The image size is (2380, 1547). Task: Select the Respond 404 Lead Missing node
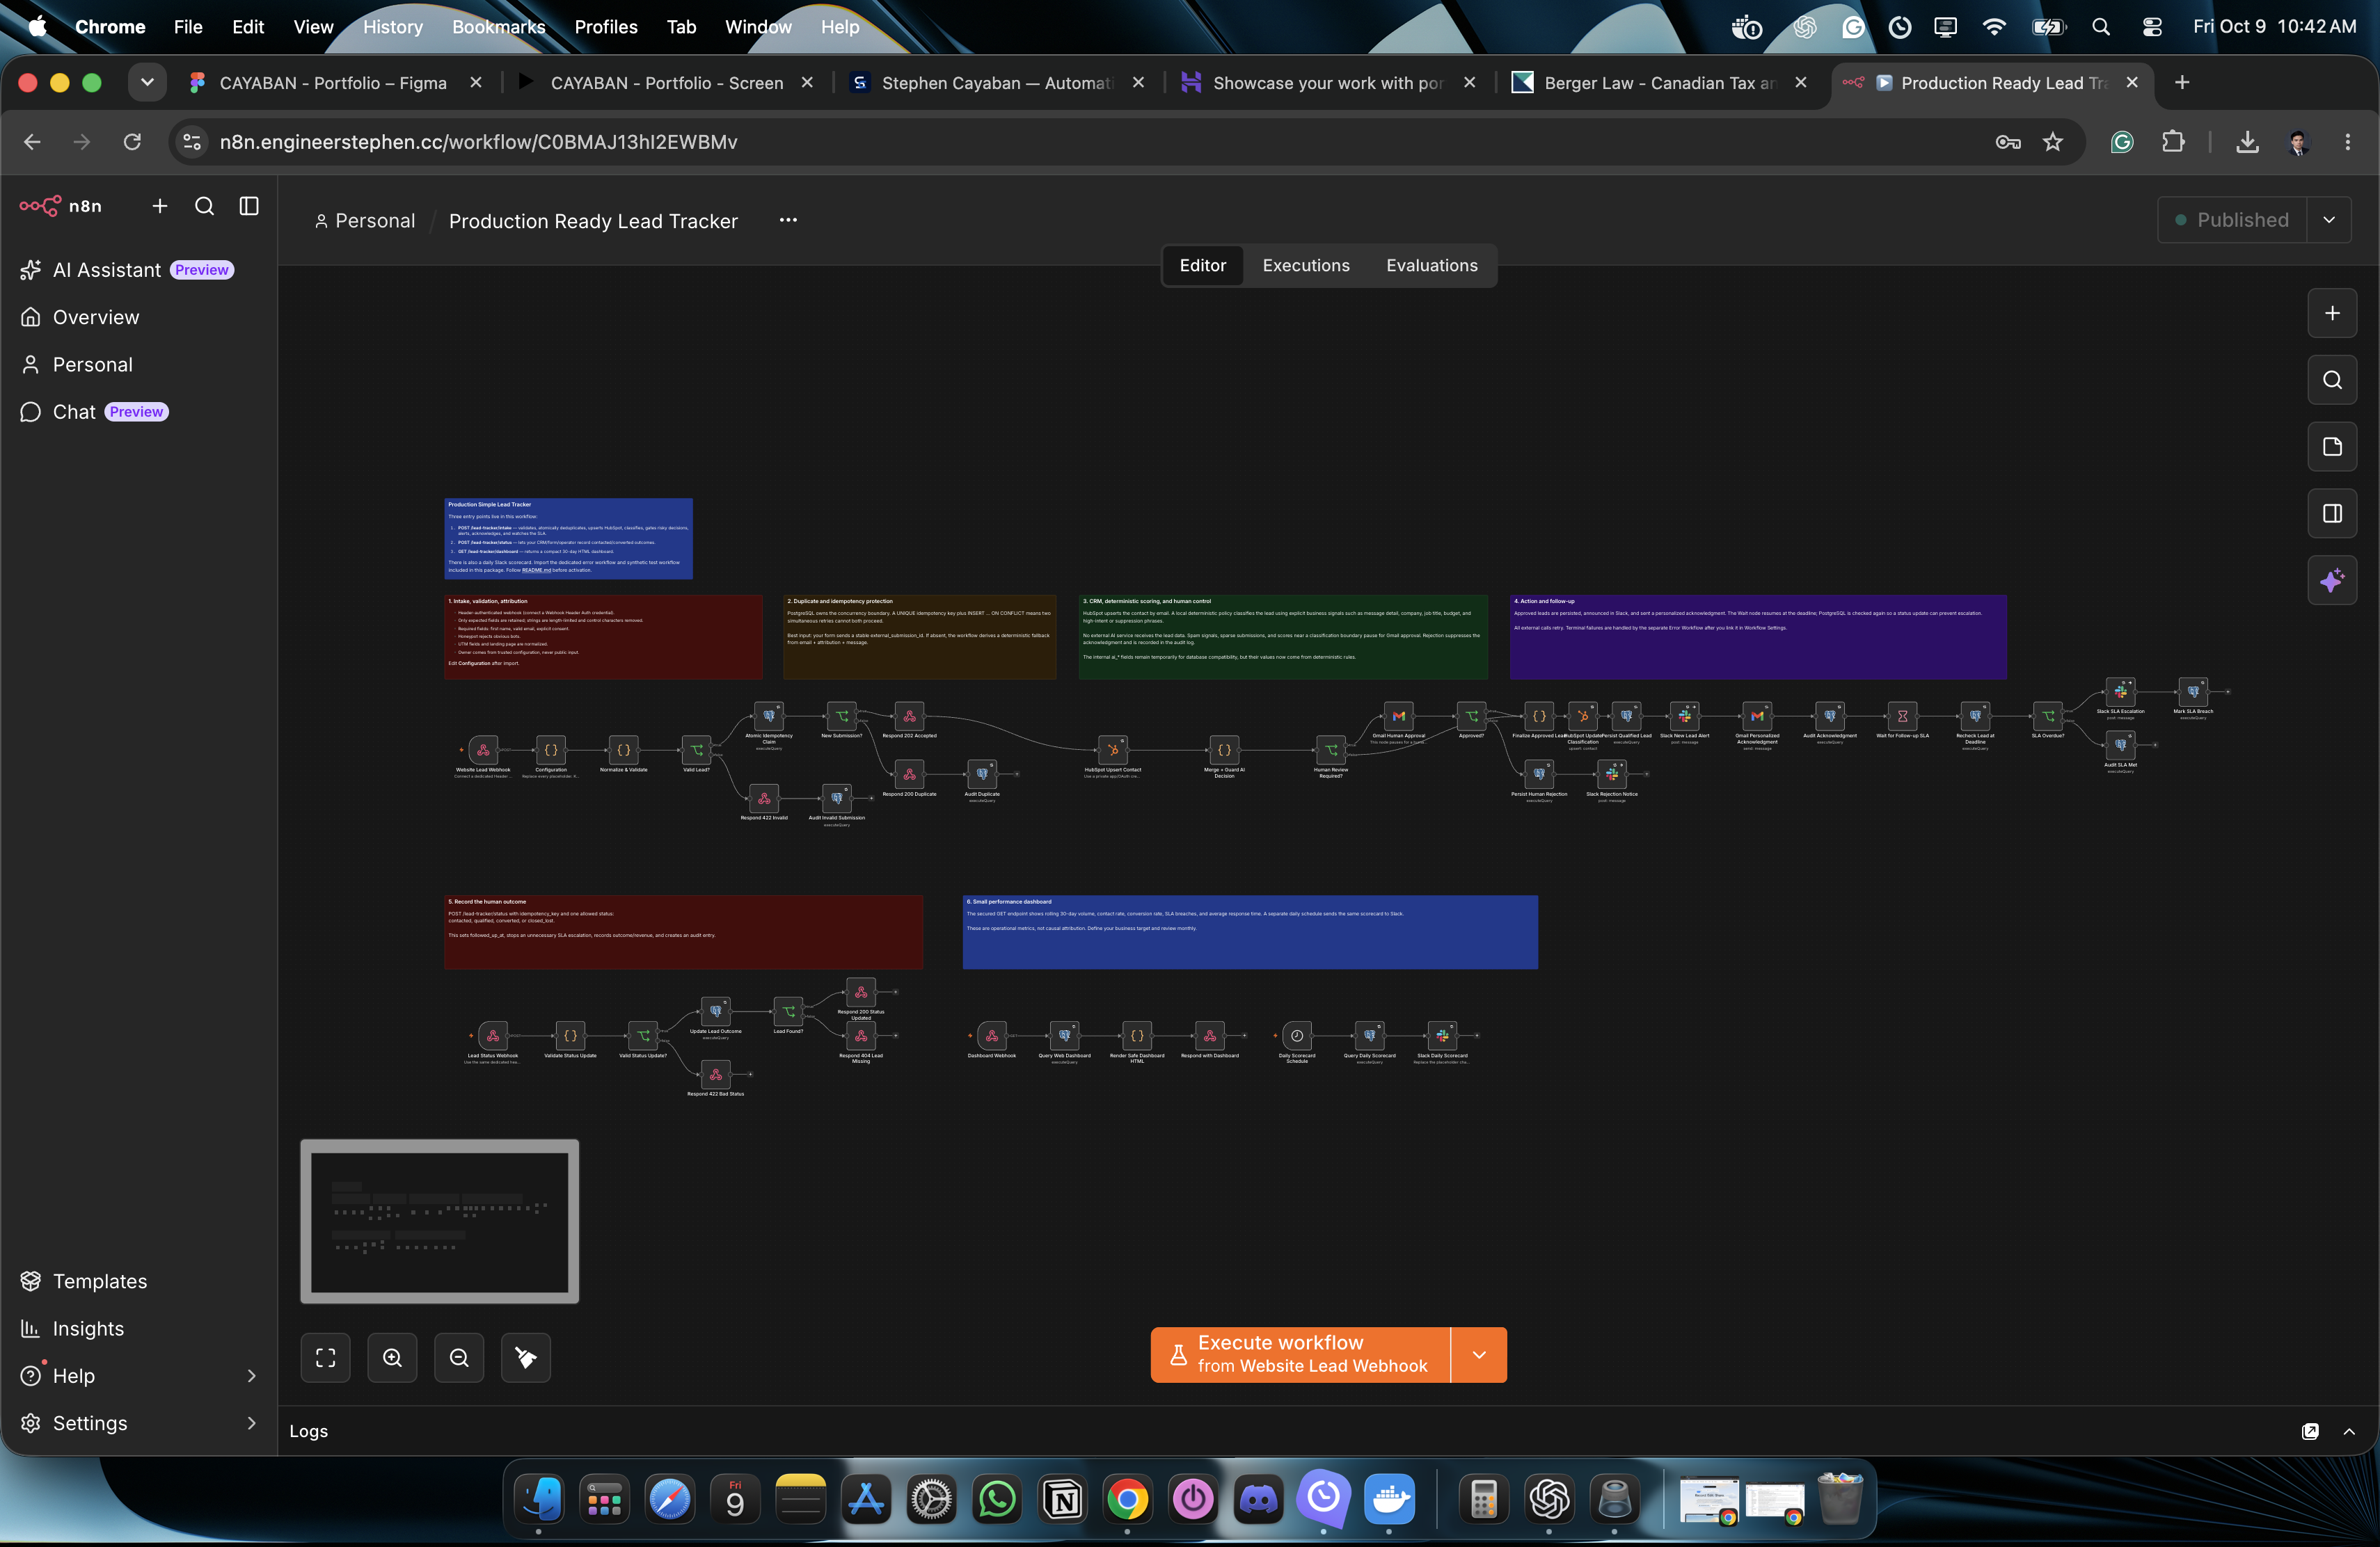(861, 1035)
